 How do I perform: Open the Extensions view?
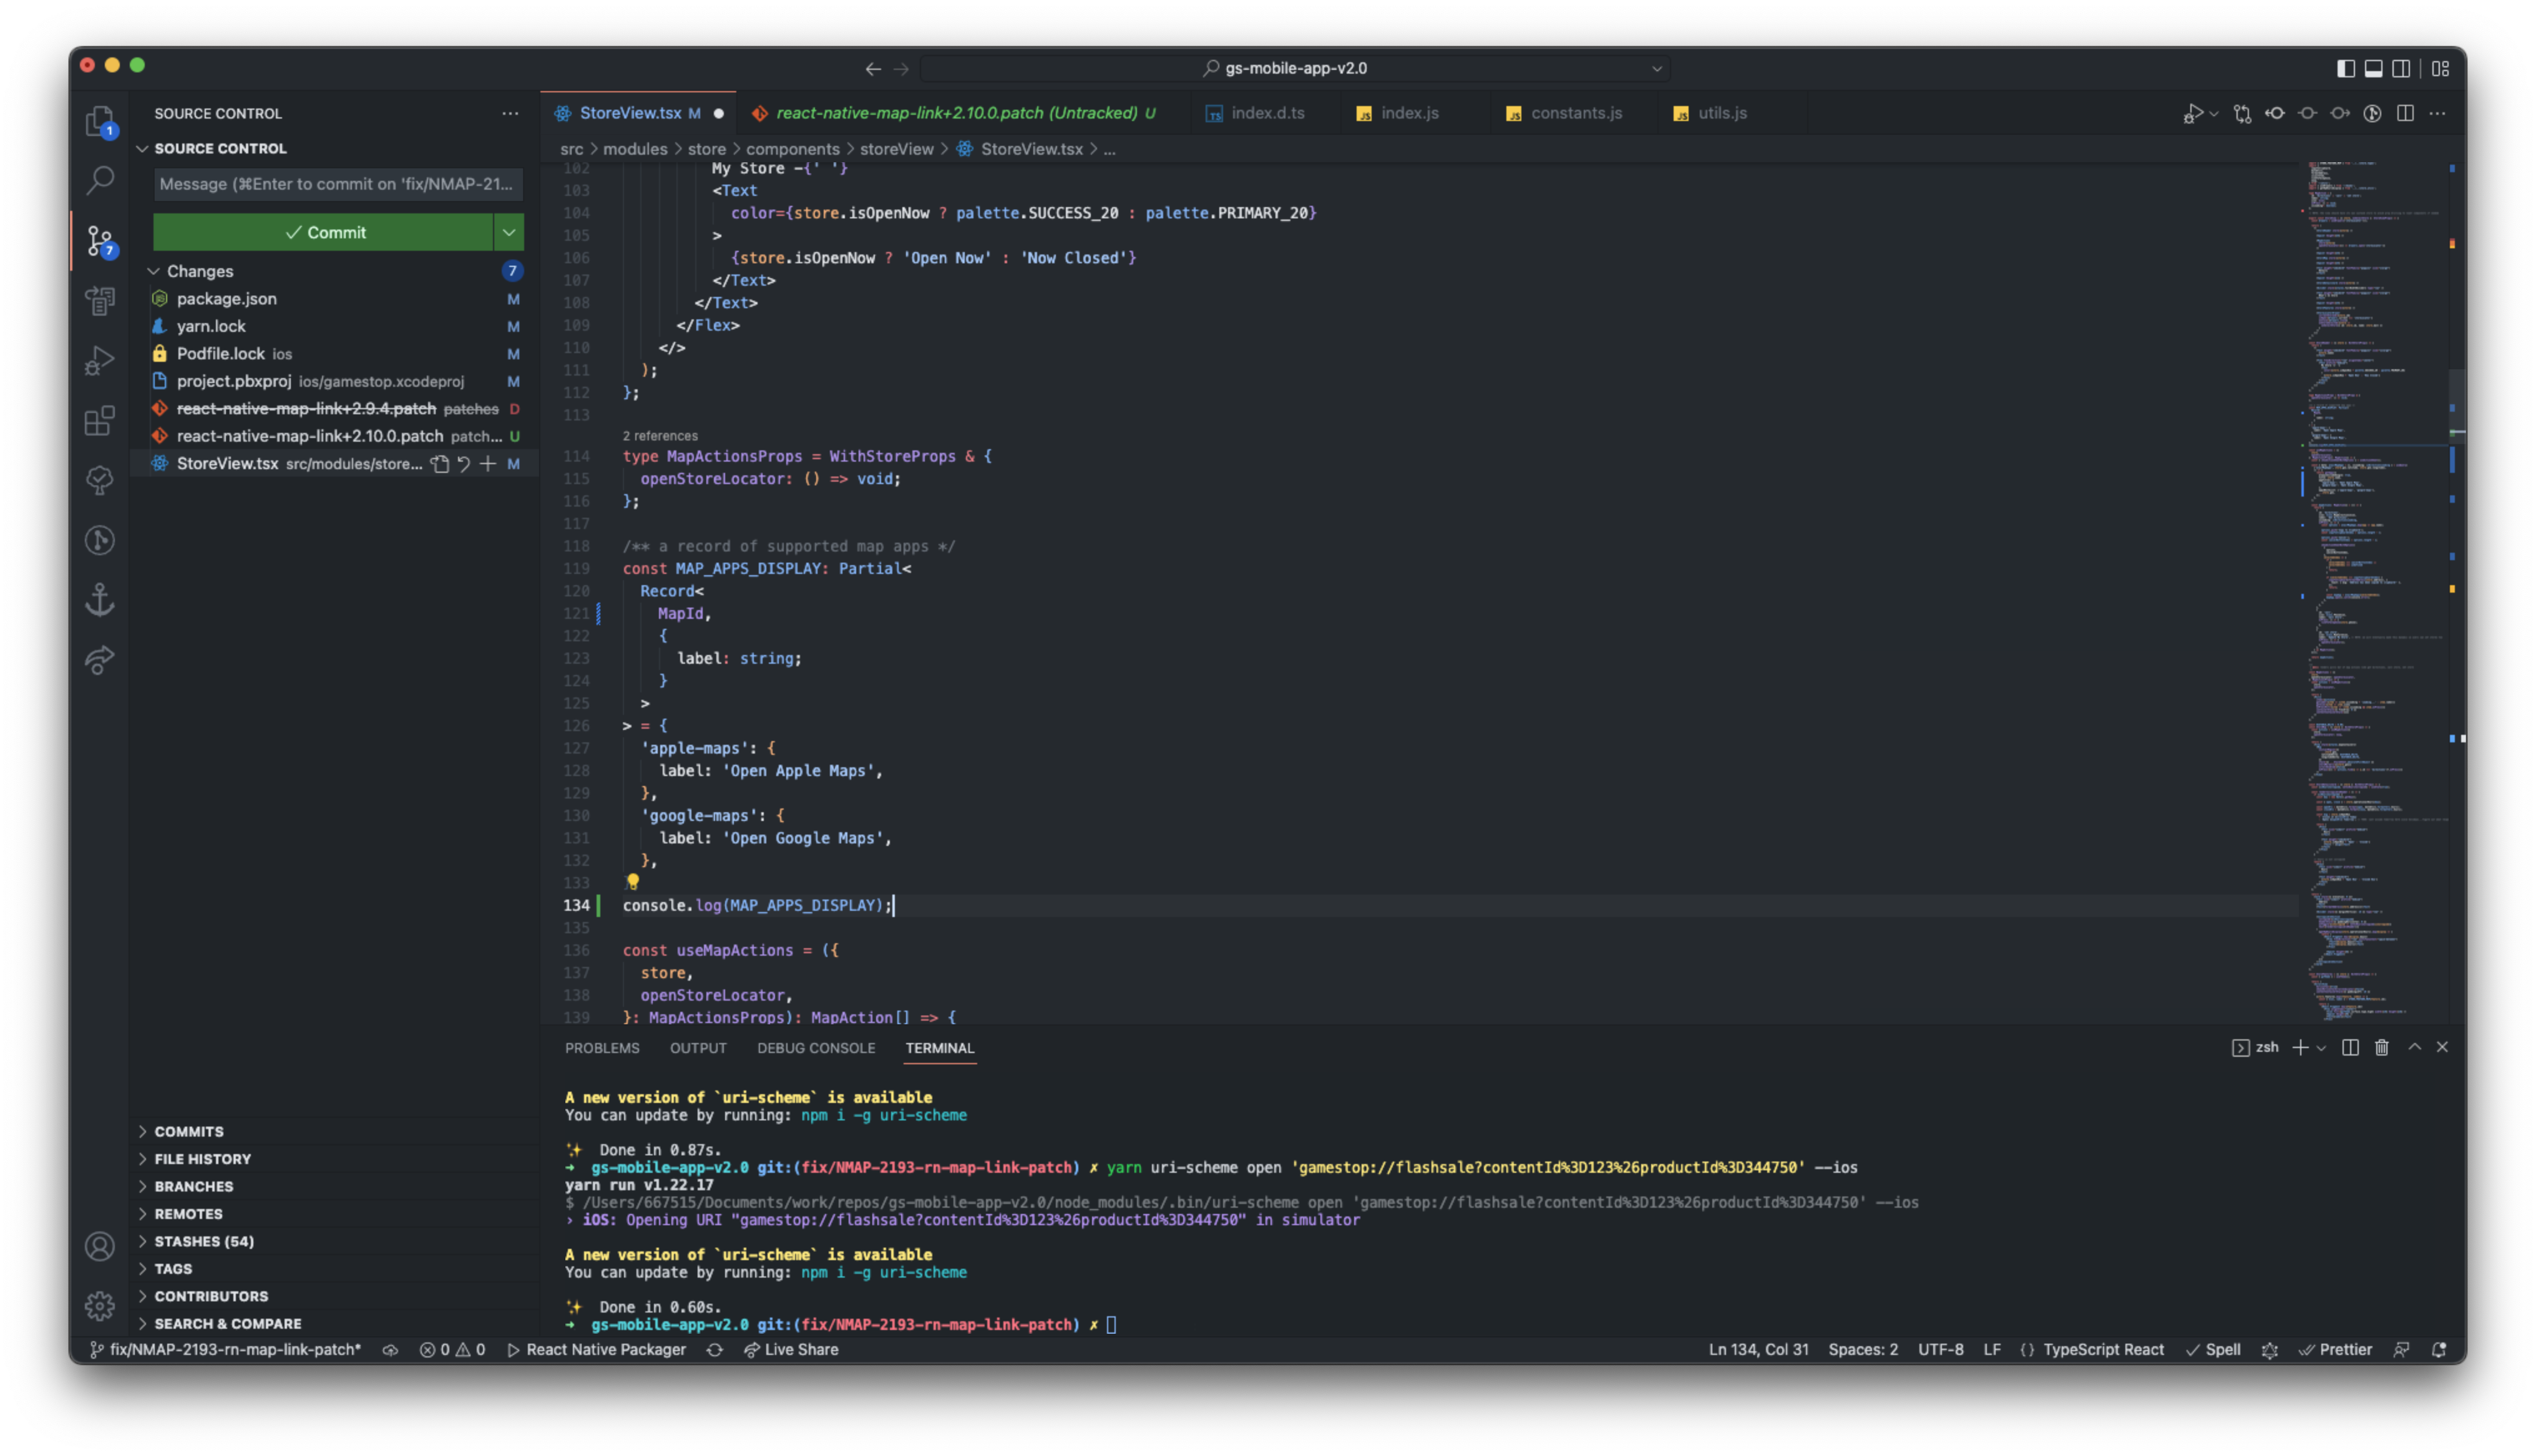[x=100, y=421]
